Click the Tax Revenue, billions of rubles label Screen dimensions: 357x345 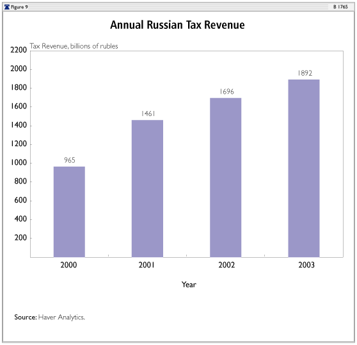(74, 46)
